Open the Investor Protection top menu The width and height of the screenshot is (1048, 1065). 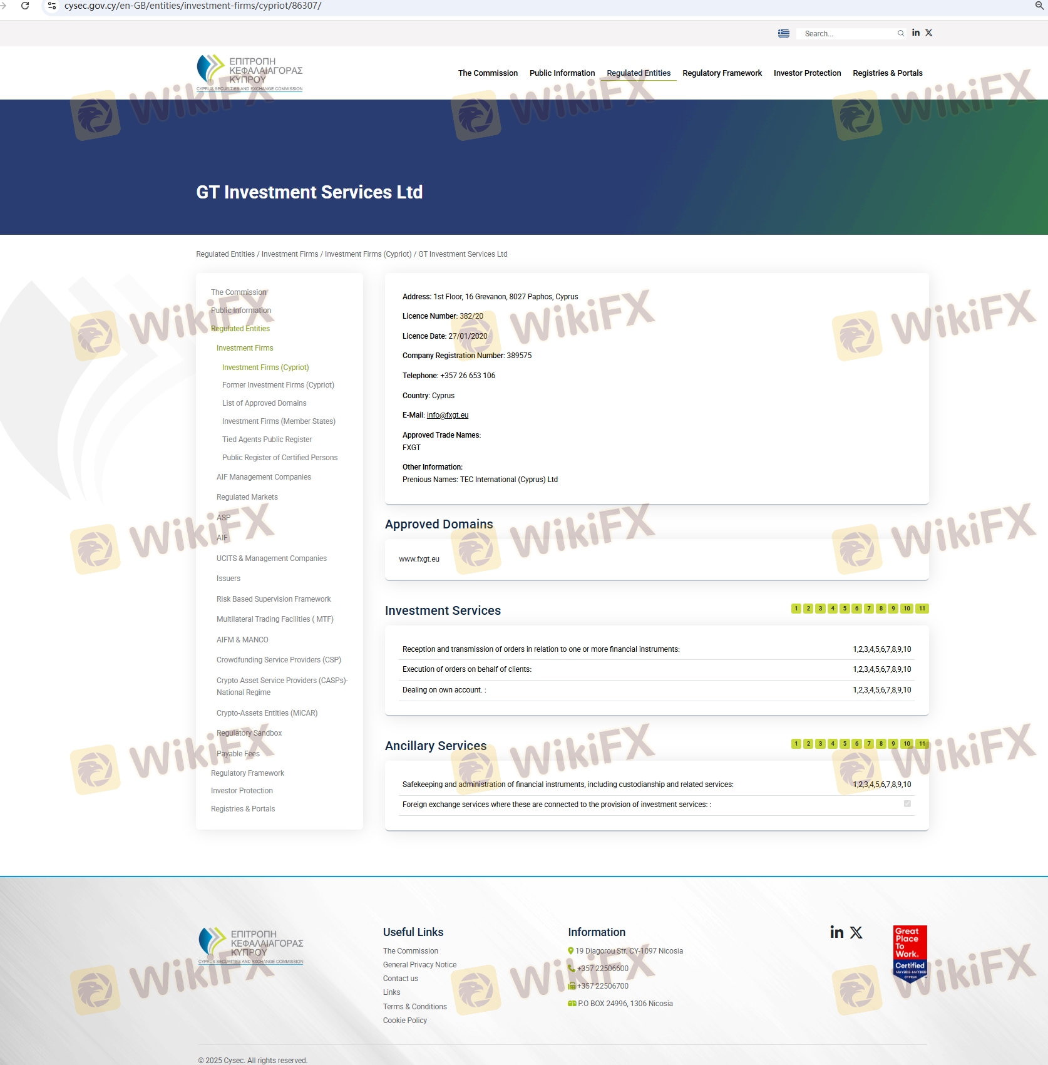(807, 73)
